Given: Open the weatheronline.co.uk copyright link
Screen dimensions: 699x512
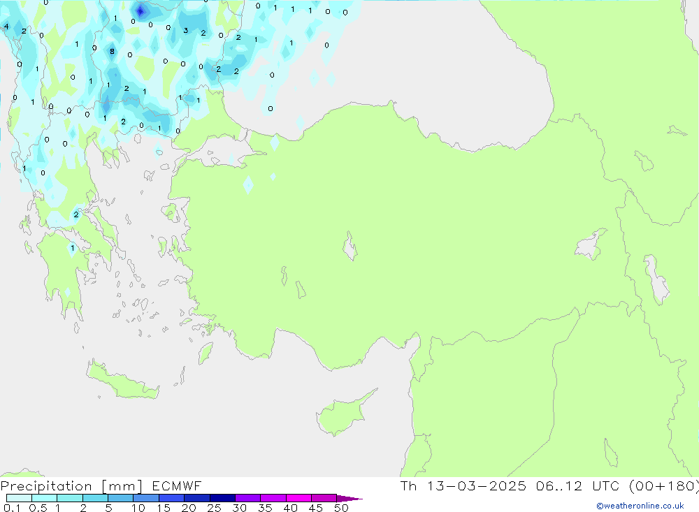Looking at the screenshot, I should point(640,506).
